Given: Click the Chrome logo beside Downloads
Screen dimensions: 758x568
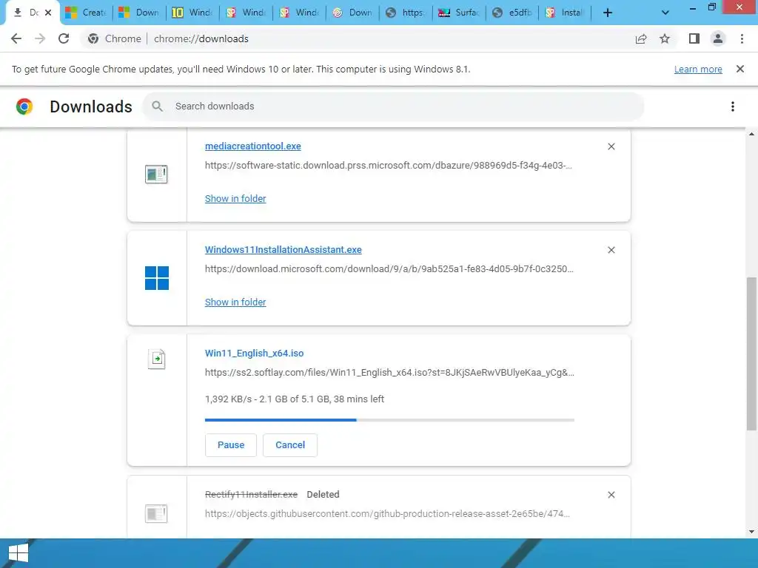Looking at the screenshot, I should (x=24, y=106).
